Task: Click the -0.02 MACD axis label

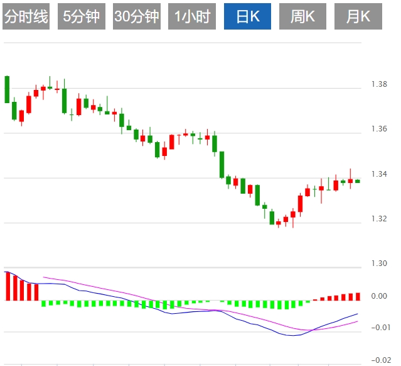Action: point(378,360)
